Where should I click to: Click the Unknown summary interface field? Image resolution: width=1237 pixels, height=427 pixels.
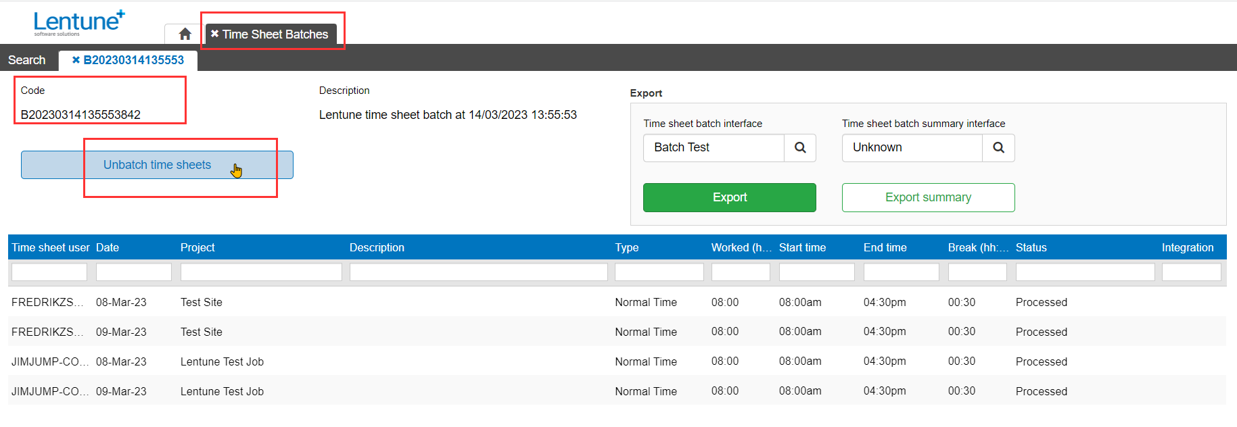coord(912,148)
